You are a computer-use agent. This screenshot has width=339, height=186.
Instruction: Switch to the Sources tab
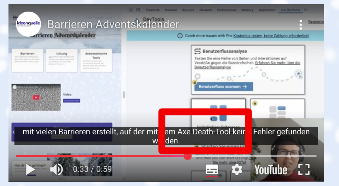tap(188, 10)
